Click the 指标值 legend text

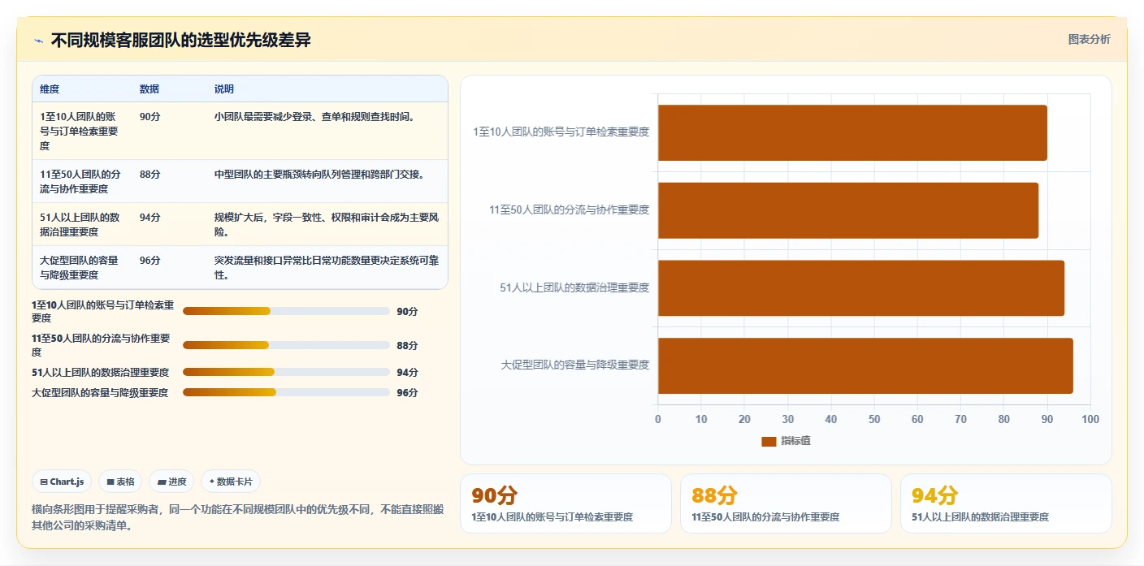point(796,441)
